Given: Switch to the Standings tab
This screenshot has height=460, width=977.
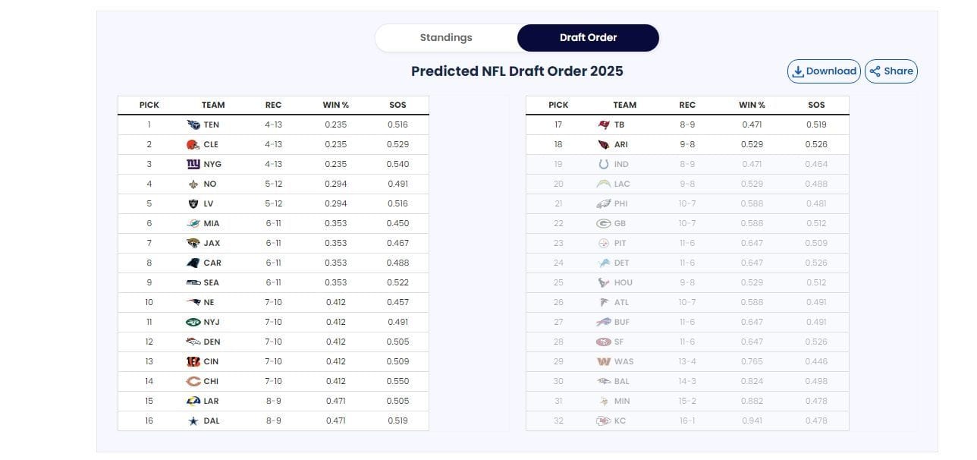Looking at the screenshot, I should [x=445, y=37].
